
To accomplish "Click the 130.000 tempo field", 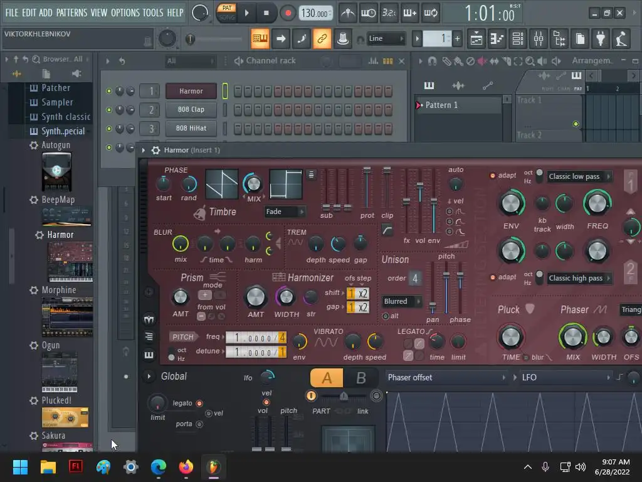I will tap(315, 13).
